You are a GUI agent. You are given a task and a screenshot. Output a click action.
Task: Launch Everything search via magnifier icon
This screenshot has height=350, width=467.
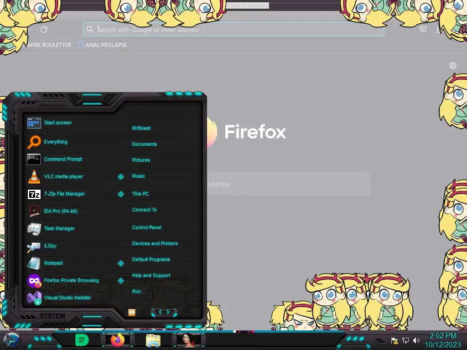pyautogui.click(x=34, y=142)
